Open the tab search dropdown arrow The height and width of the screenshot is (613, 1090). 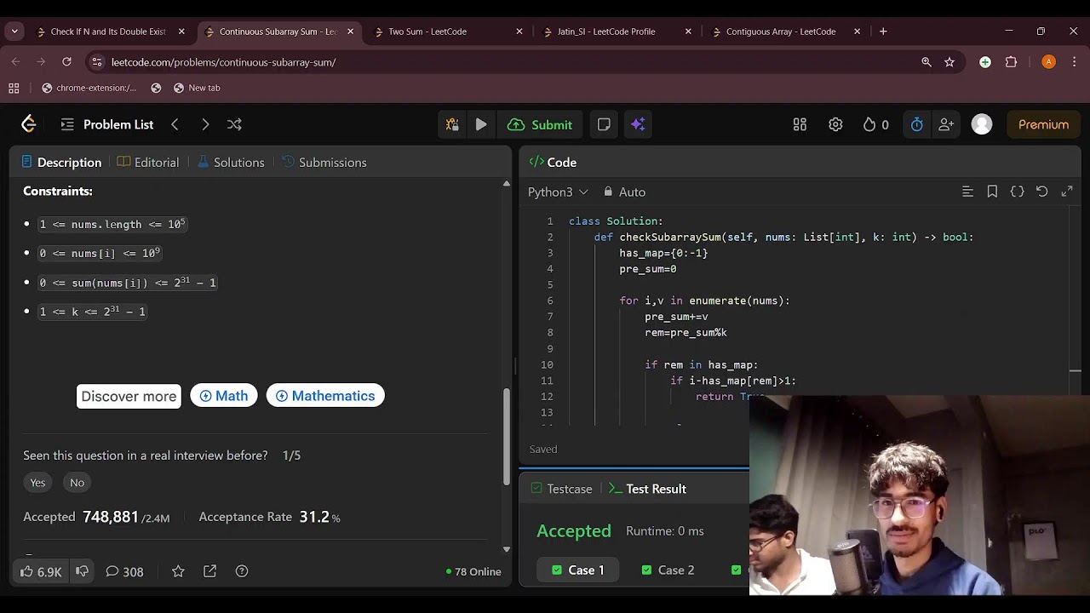[14, 32]
